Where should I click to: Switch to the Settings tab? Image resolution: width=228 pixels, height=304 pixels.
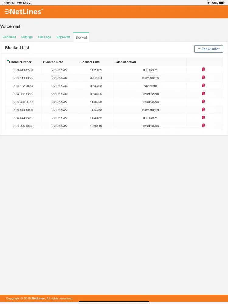27,37
